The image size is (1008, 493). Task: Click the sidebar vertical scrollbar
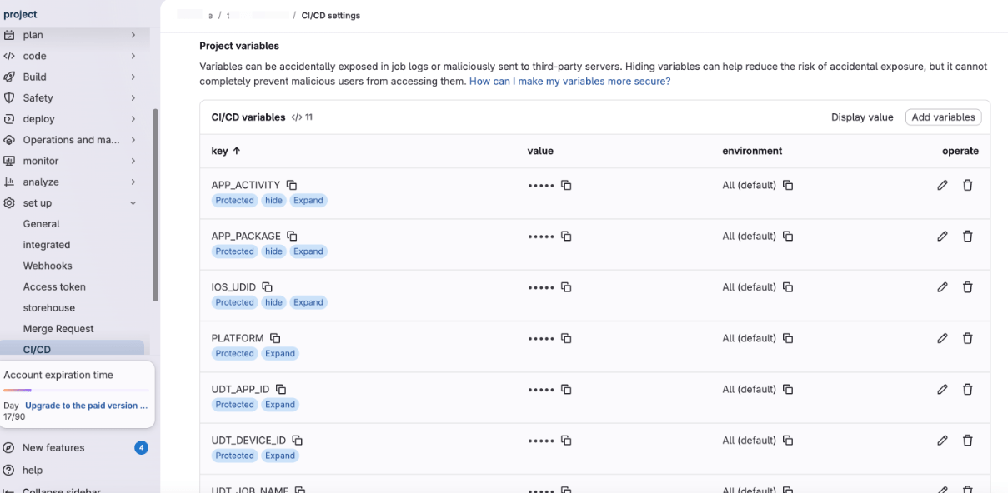(x=155, y=204)
